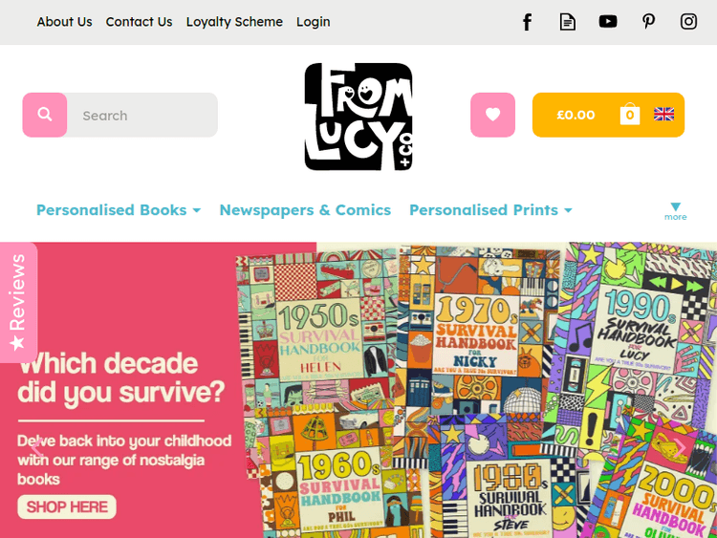Screen dimensions: 717x538
Task: Show more navigation categories
Action: (675, 211)
